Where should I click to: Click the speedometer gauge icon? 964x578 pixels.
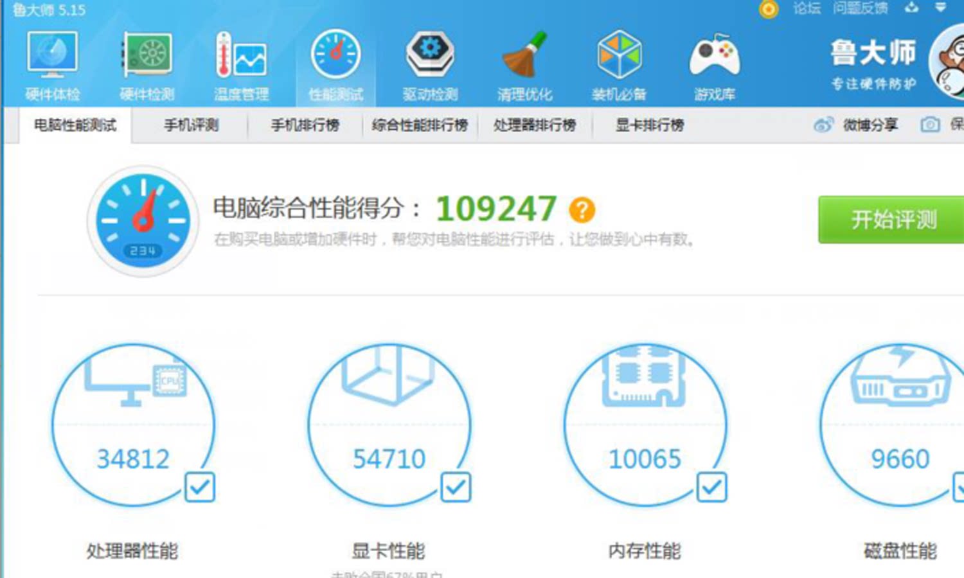[143, 221]
